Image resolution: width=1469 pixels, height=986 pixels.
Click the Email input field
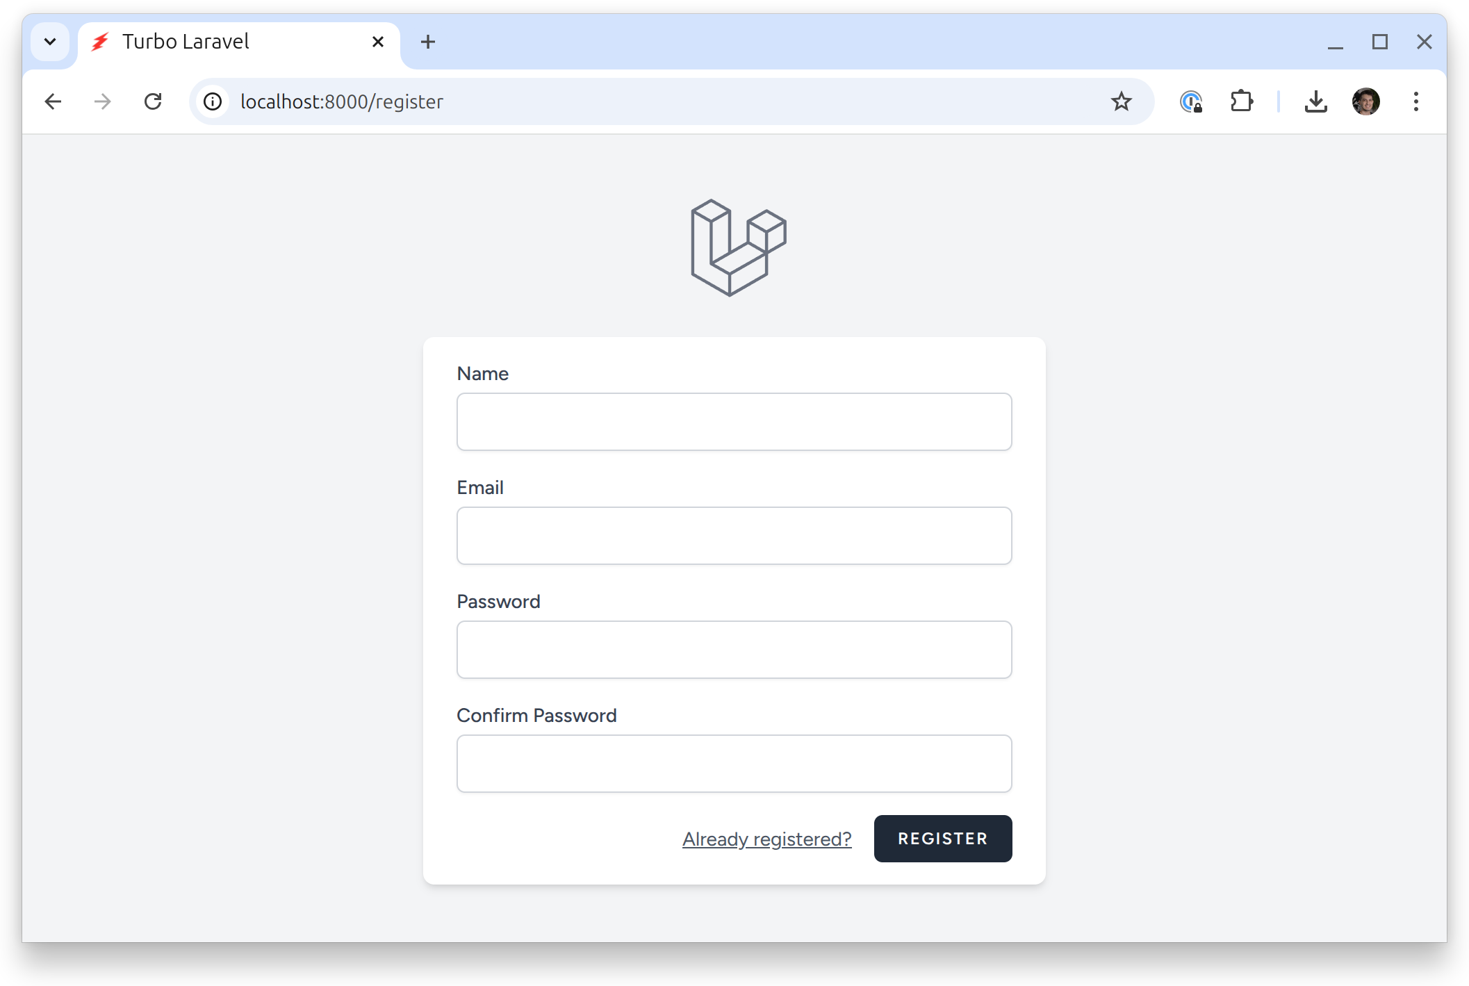(x=734, y=535)
